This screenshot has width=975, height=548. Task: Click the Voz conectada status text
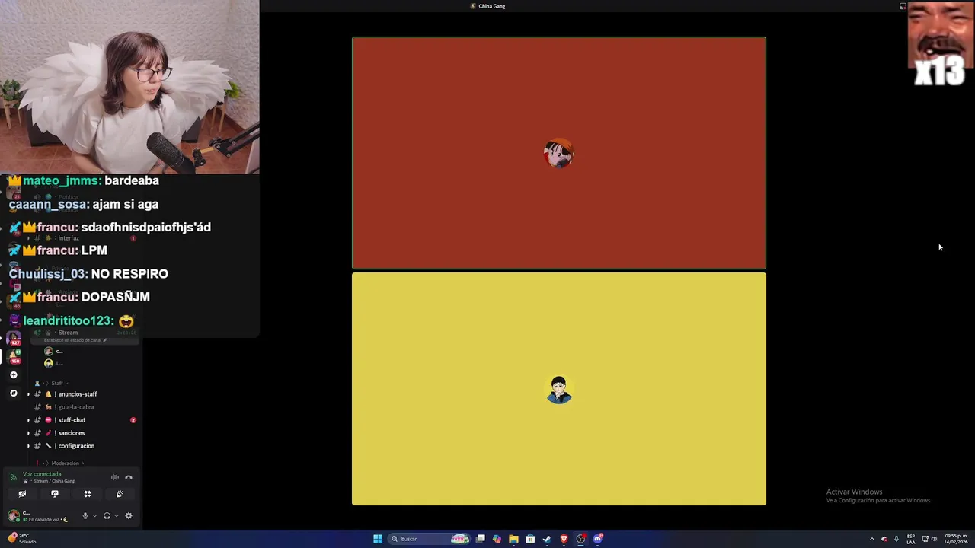(x=42, y=474)
